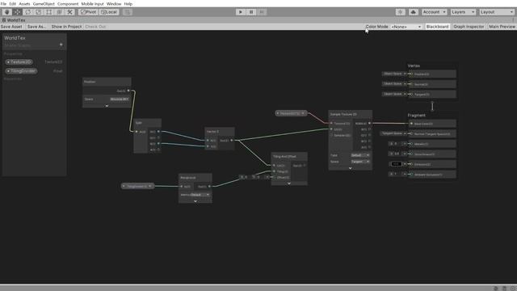Select the Texture2D property pill in the Blackboard

pos(19,62)
